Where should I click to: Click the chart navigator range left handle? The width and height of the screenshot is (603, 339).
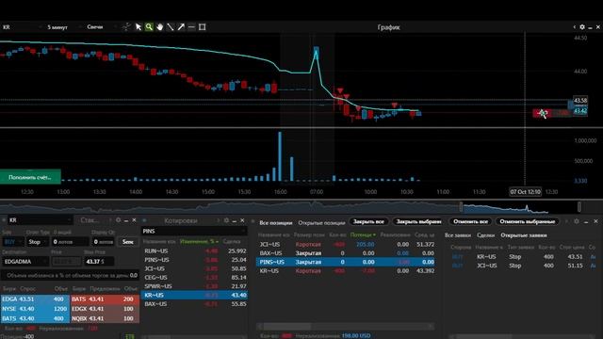point(461,207)
